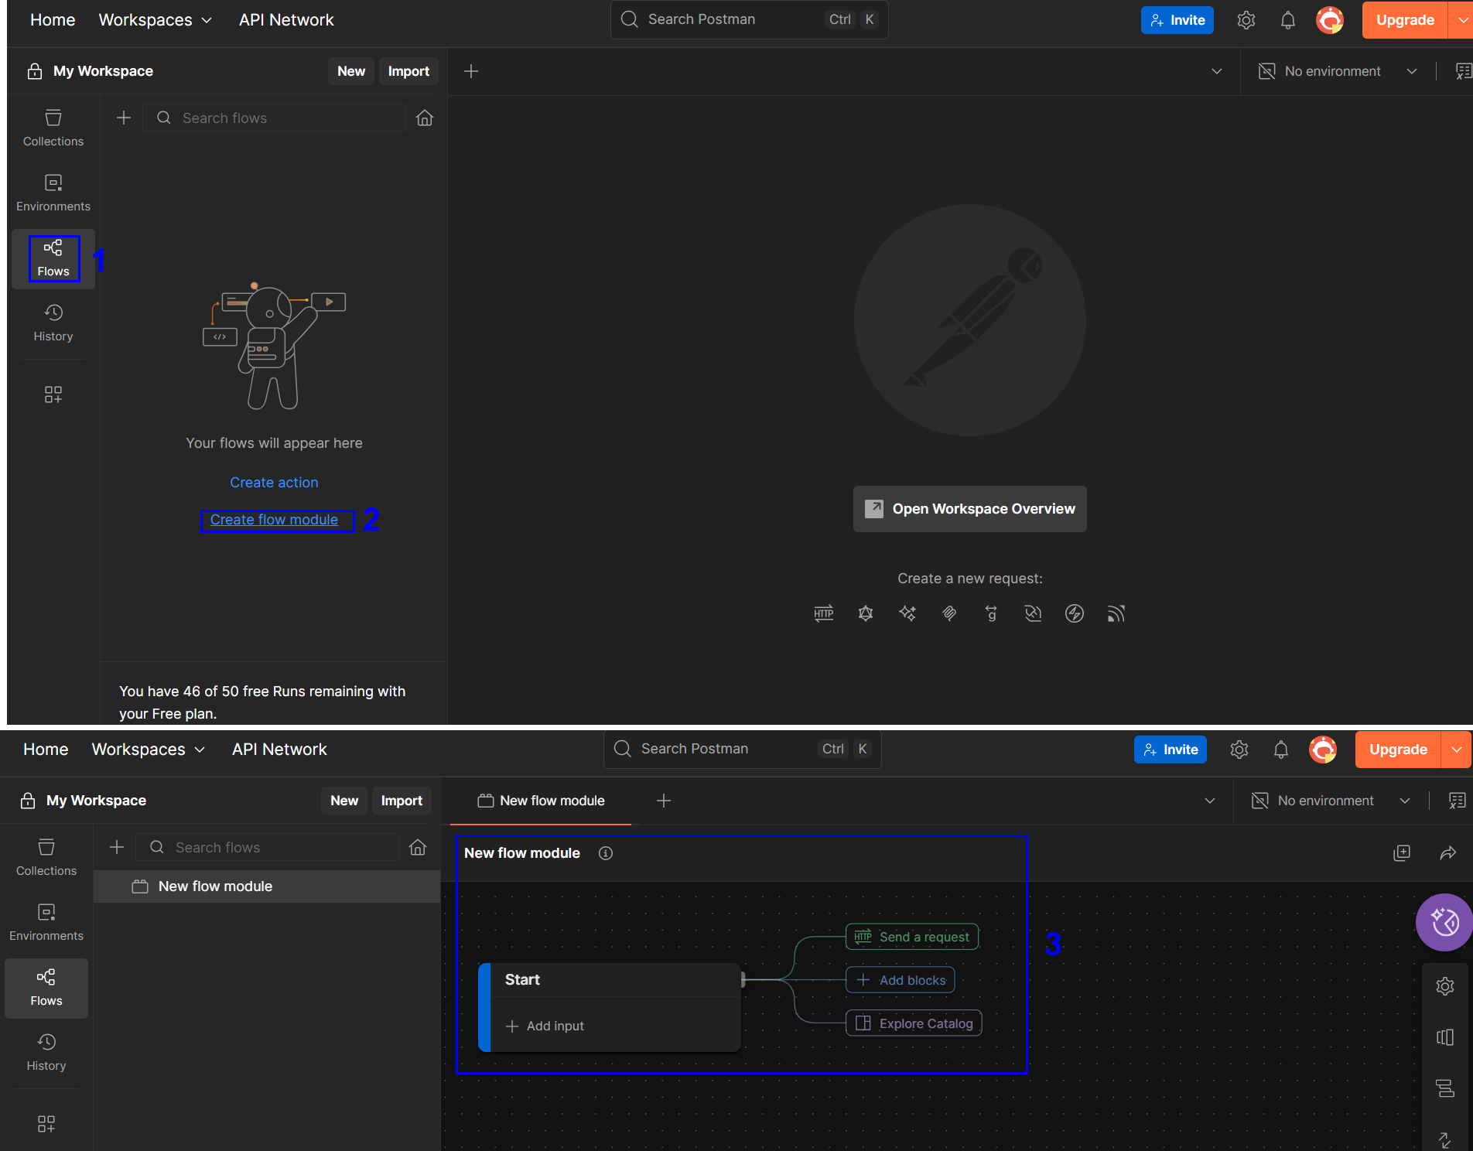The height and width of the screenshot is (1151, 1473).
Task: Click the Create flow module link
Action: point(274,520)
